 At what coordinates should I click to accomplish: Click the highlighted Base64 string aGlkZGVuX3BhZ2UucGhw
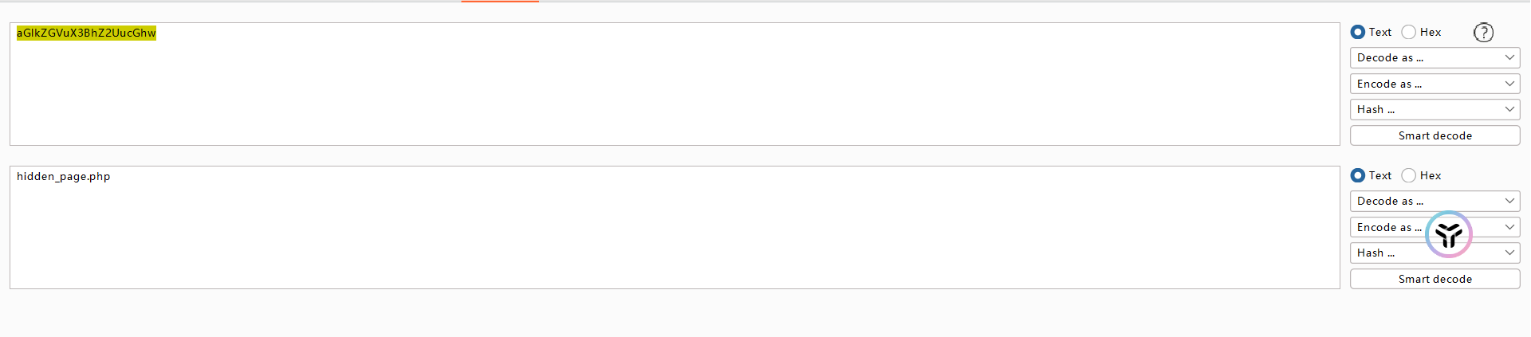tap(86, 33)
